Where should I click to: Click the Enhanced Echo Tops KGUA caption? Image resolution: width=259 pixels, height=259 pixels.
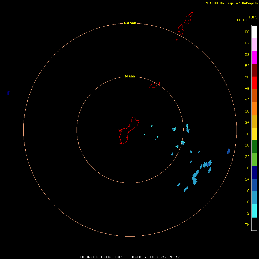pyautogui.click(x=129, y=257)
